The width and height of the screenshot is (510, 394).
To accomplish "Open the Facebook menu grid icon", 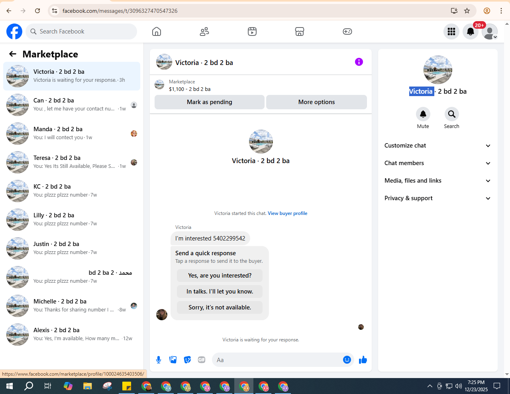I will point(451,32).
